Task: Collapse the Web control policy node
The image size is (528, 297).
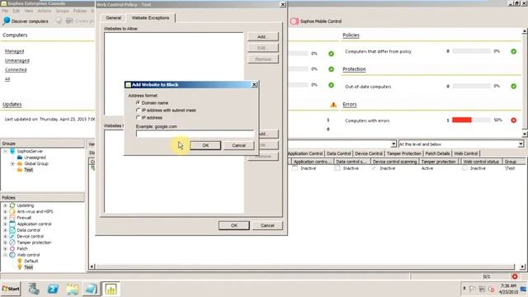Action: (x=6, y=255)
